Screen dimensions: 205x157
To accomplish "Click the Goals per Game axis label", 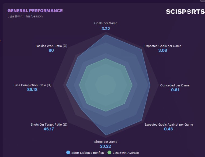I will 106,23.
